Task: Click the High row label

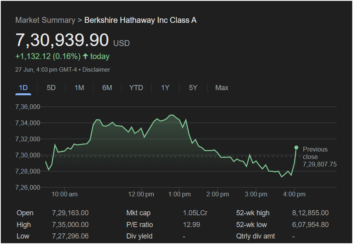Action: coord(24,225)
